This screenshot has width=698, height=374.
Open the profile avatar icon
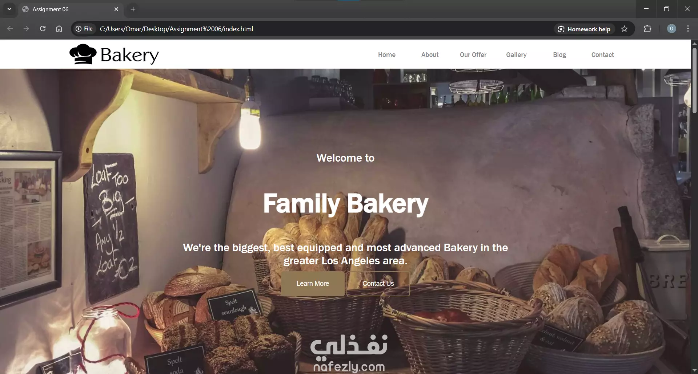pyautogui.click(x=671, y=29)
